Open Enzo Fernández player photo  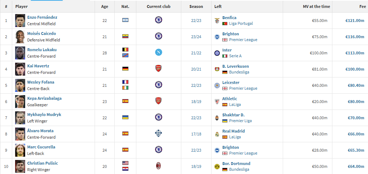coord(20,21)
